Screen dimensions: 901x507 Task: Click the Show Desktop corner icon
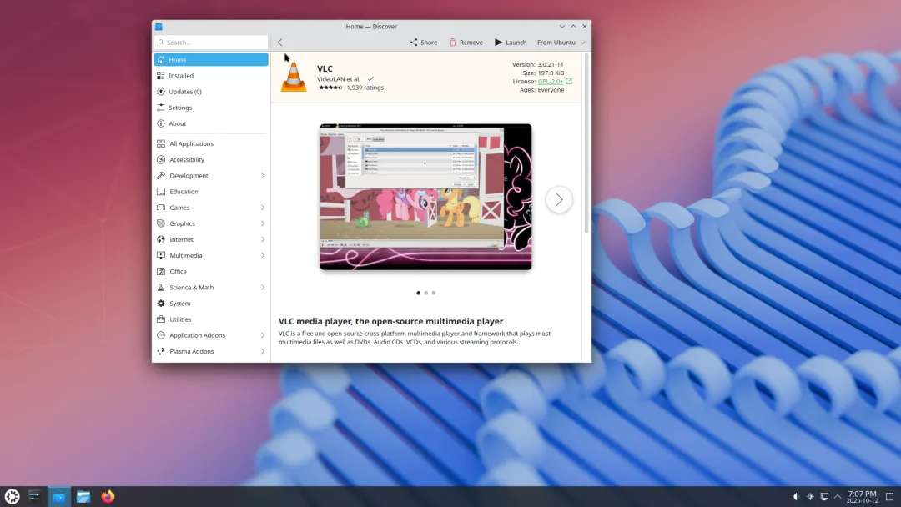(x=889, y=497)
